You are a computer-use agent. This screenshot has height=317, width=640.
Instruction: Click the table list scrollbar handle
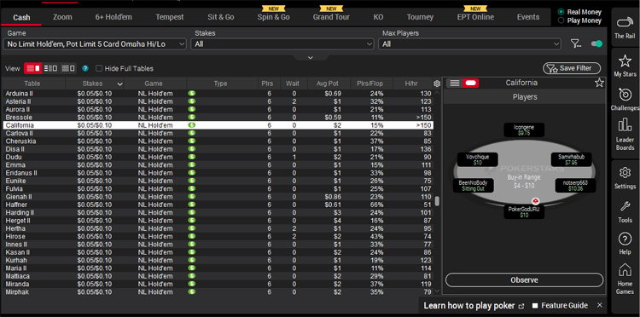coord(437,201)
